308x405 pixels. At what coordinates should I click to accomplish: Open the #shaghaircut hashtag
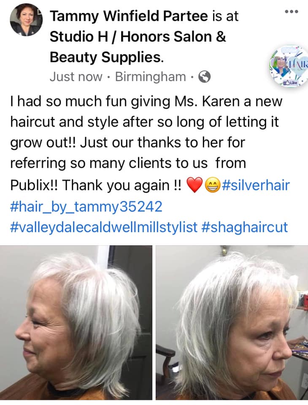pos(244,227)
